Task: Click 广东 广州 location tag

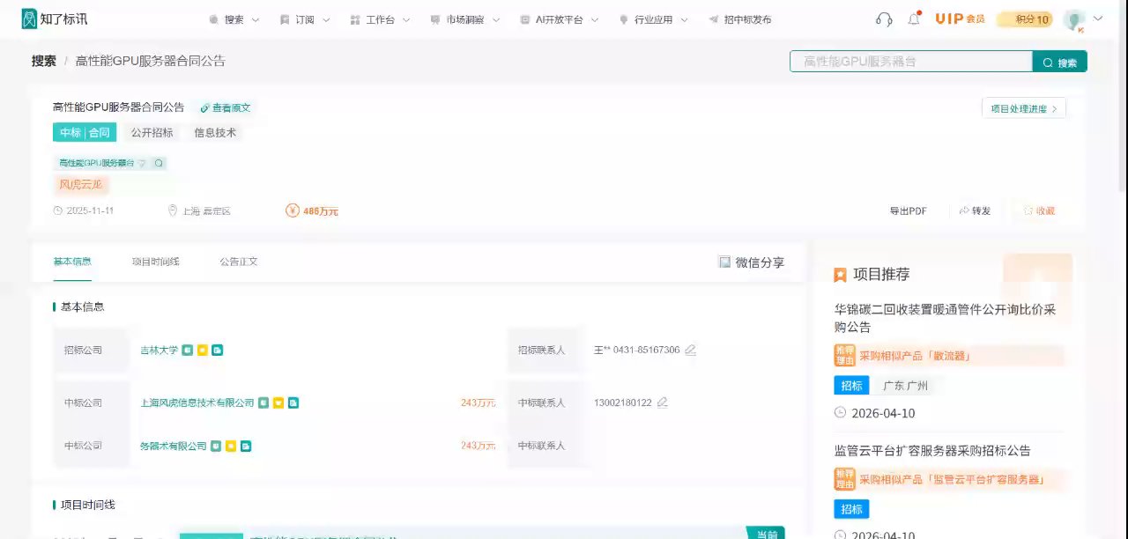Action: tap(906, 386)
